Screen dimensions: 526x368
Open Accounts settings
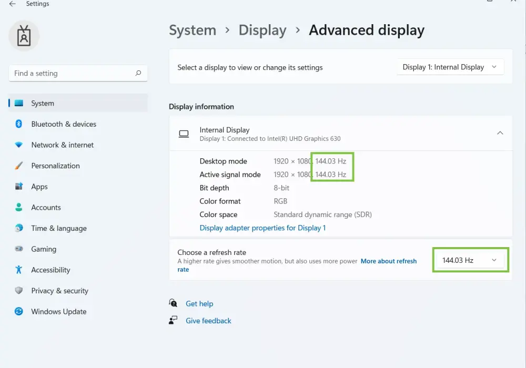46,208
